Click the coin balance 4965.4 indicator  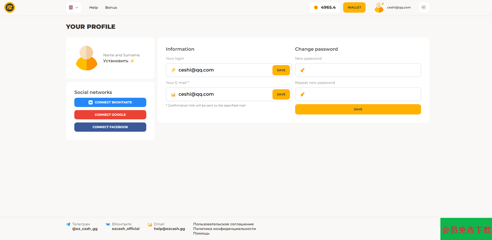click(324, 7)
